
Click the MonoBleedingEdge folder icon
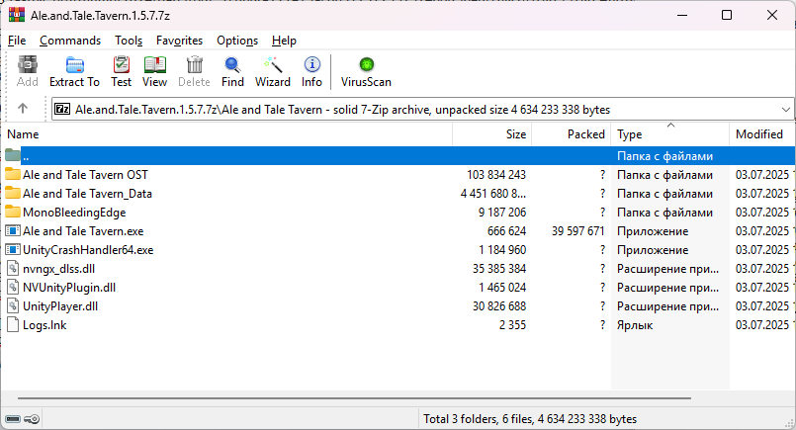click(x=13, y=212)
